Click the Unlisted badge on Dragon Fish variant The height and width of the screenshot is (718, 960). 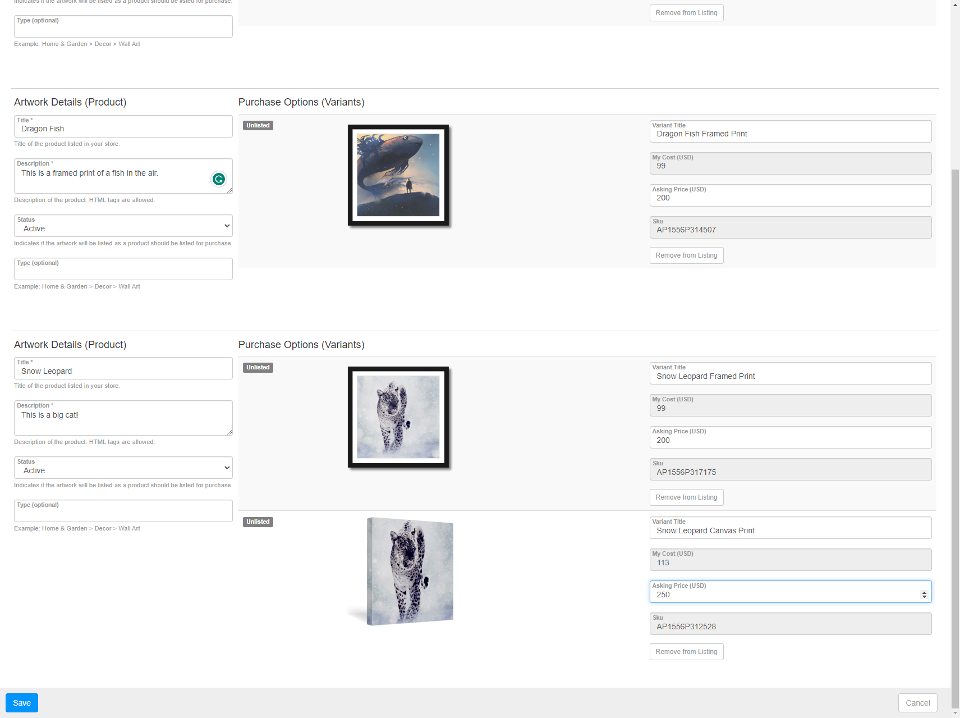(x=258, y=125)
